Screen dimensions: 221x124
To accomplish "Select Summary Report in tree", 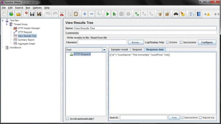I will coord(26,40).
